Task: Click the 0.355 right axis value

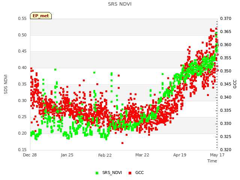Action: pyautogui.click(x=226, y=58)
